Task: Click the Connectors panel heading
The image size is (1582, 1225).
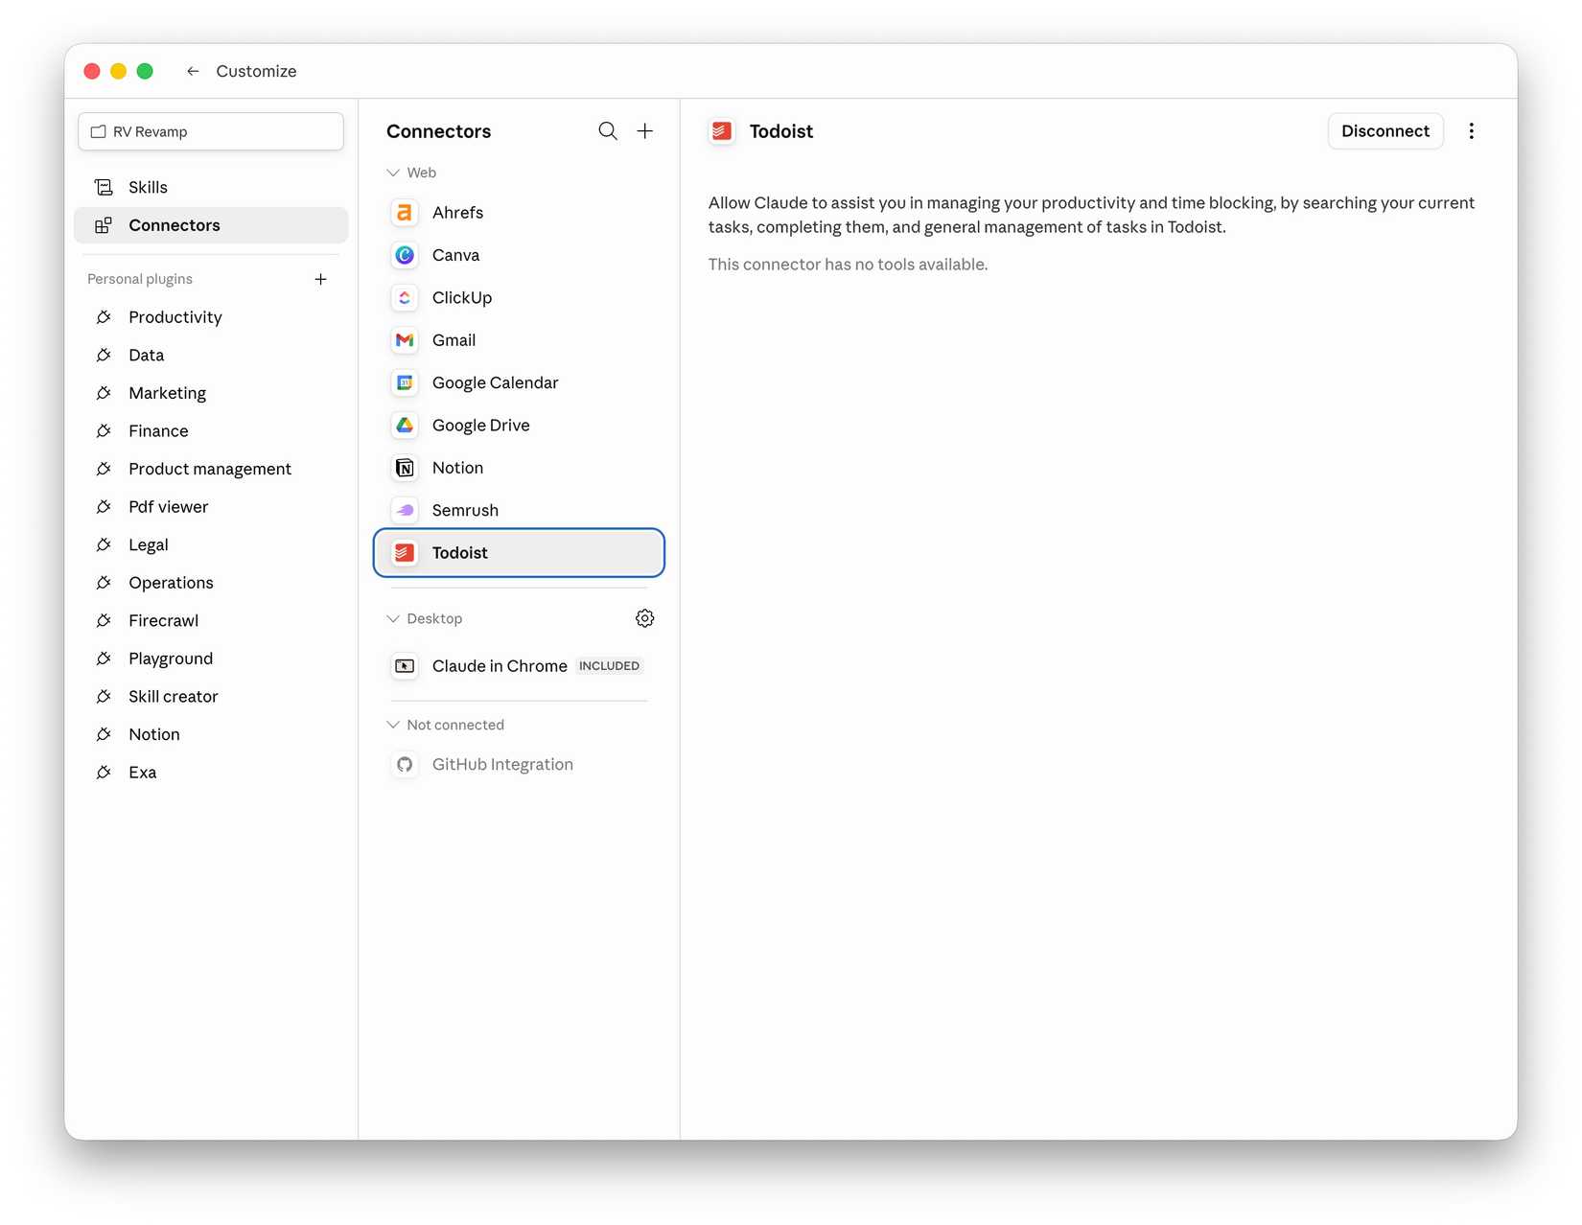Action: 438,131
